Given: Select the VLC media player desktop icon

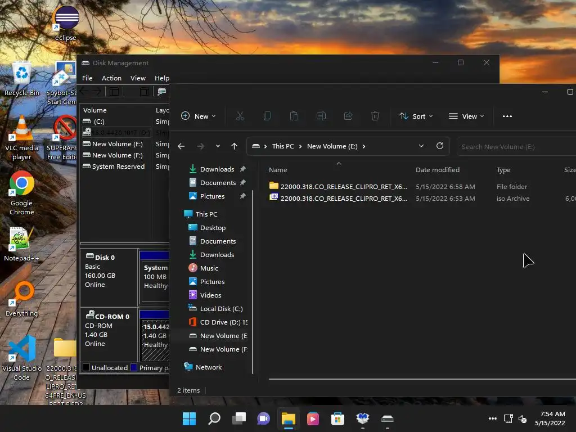Looking at the screenshot, I should (x=22, y=138).
